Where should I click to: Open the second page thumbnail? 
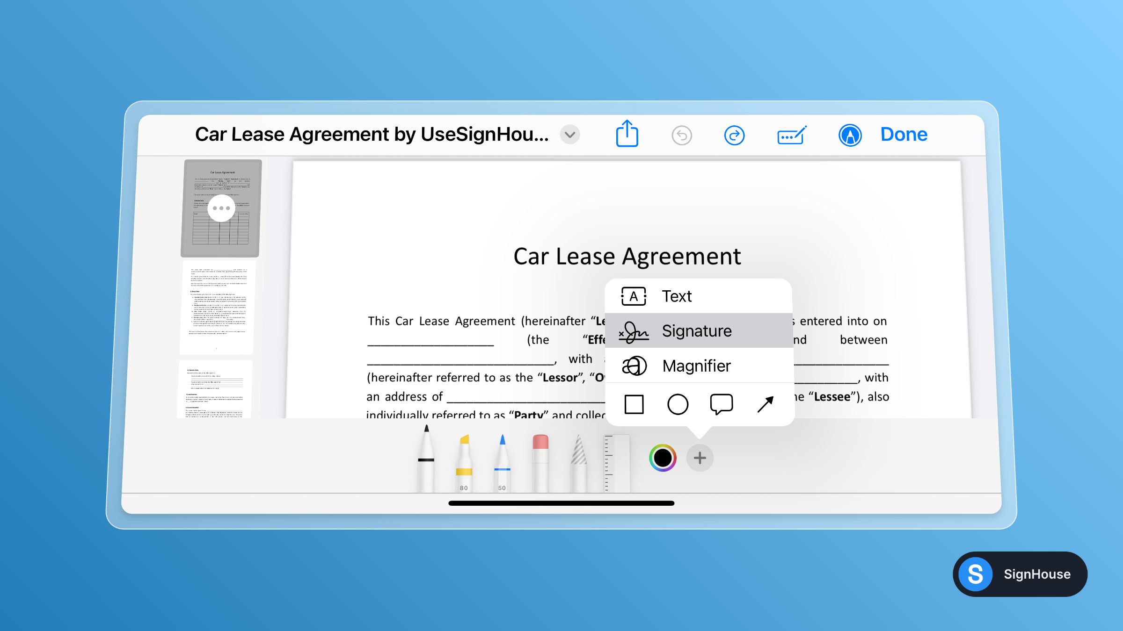coord(218,307)
